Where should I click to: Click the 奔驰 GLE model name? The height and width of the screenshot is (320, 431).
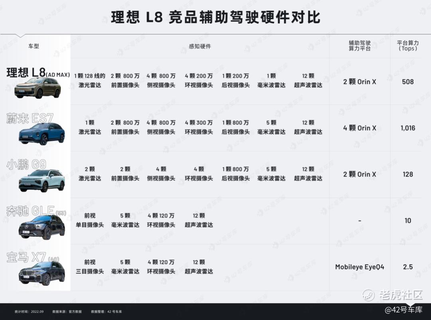[36, 211]
